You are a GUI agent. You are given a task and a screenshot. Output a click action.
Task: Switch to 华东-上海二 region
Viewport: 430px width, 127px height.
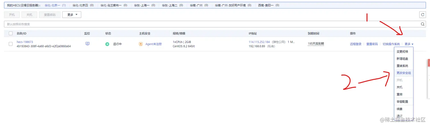point(173,5)
